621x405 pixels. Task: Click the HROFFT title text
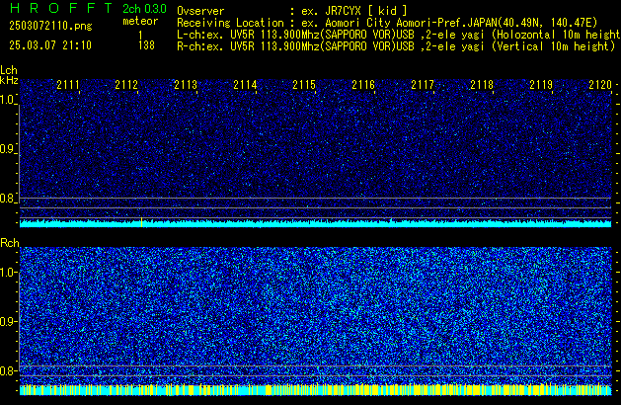pos(61,8)
